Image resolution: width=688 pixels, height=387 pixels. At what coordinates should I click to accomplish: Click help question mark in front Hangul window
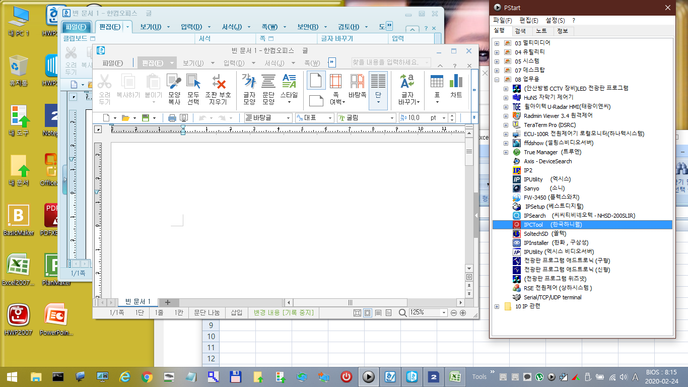pos(455,66)
